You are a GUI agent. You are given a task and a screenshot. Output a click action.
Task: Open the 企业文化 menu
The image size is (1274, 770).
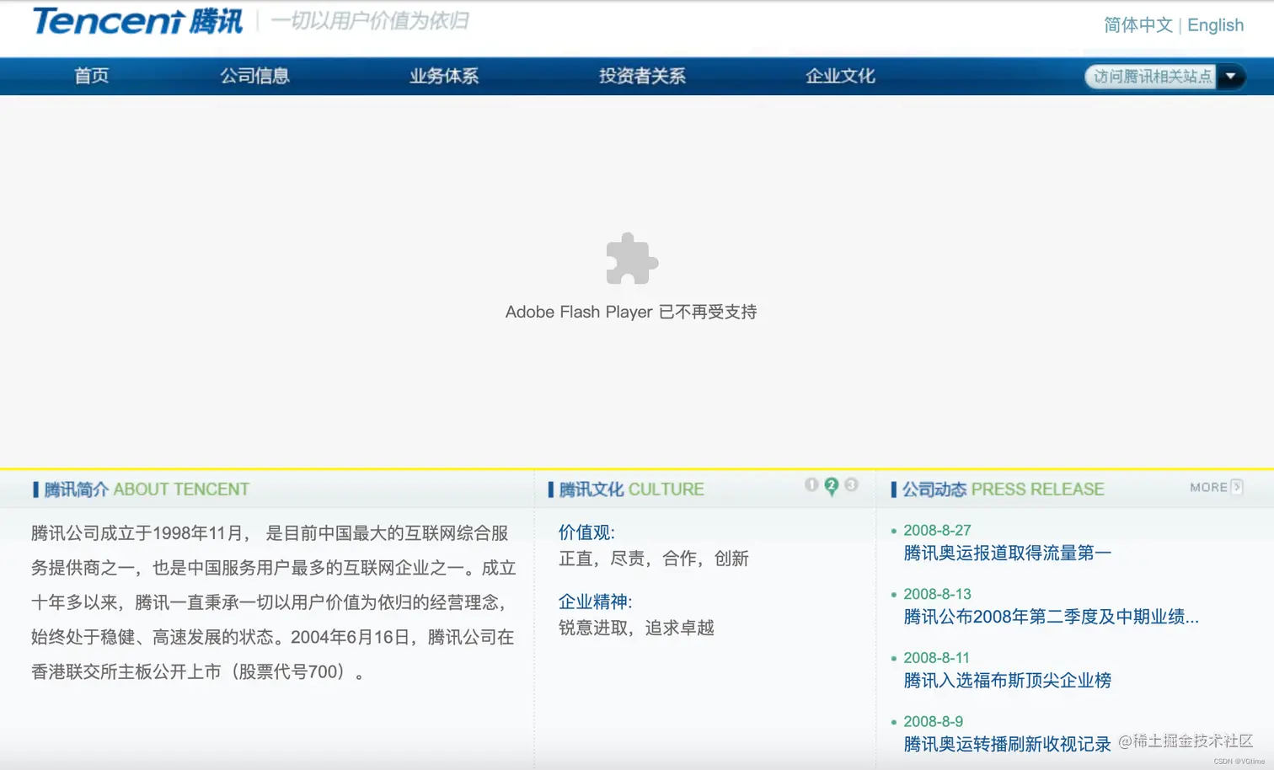tap(840, 76)
